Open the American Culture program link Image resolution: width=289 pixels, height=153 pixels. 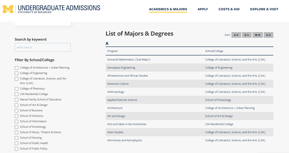tap(118, 84)
